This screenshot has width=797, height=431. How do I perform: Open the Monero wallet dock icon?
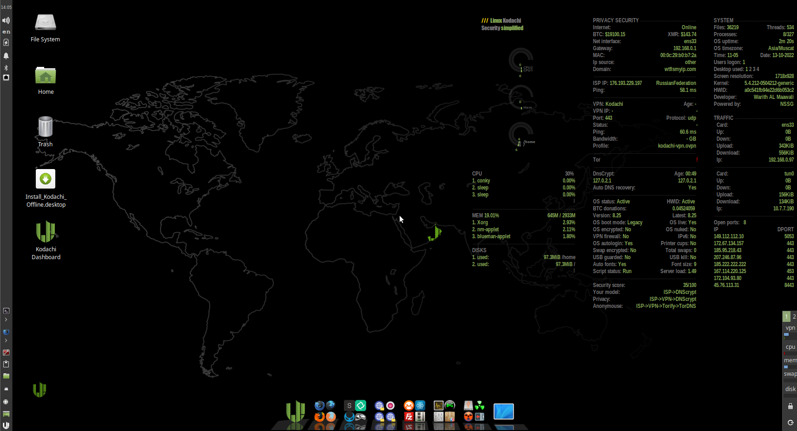point(409,405)
